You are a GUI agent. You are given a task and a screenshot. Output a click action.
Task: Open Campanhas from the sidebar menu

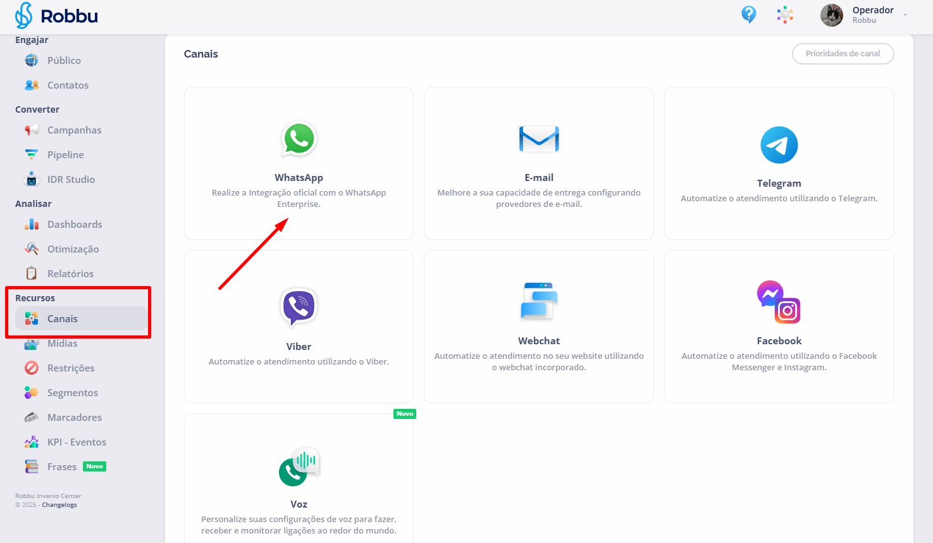[74, 130]
